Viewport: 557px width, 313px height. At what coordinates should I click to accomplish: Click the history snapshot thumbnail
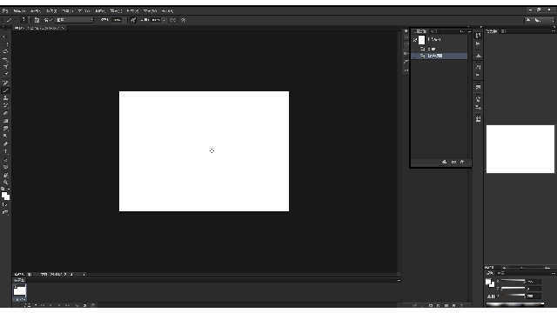point(421,40)
